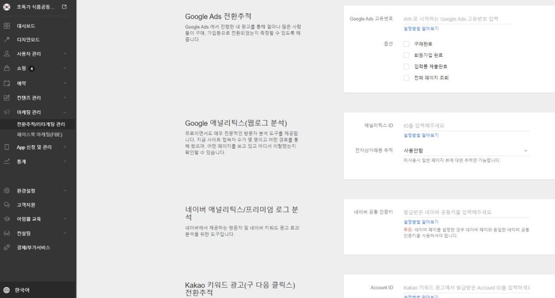This screenshot has height=298, width=555.
Task: Expand 통계 menu chevron
Action: click(x=65, y=161)
